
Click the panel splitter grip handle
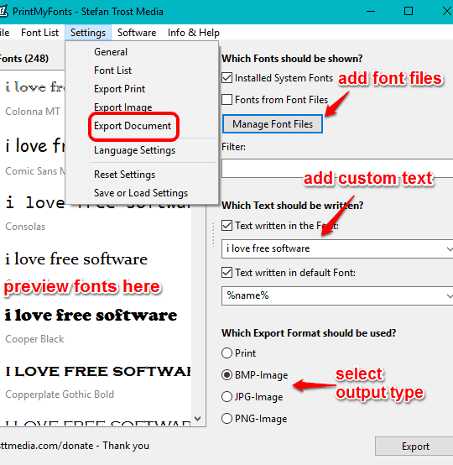point(213,234)
